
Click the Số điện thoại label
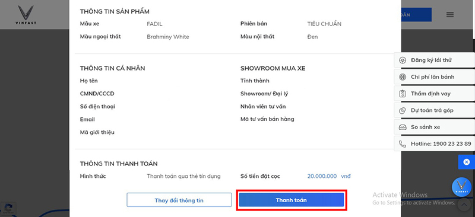click(x=97, y=107)
